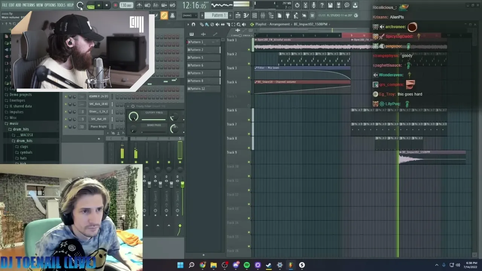Select the Select tool in playlist
Image resolution: width=482 pixels, height=271 pixels.
[233, 24]
